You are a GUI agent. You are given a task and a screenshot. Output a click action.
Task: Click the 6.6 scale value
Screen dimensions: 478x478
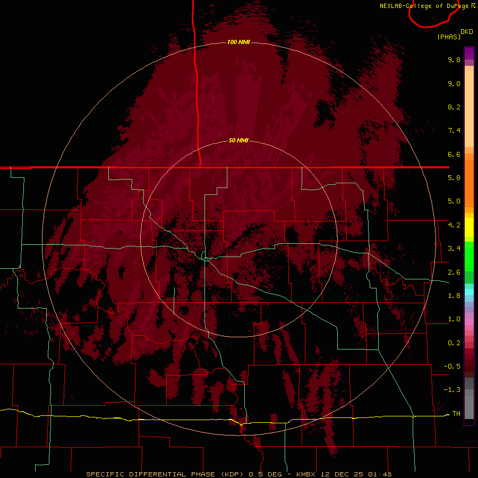pos(454,154)
